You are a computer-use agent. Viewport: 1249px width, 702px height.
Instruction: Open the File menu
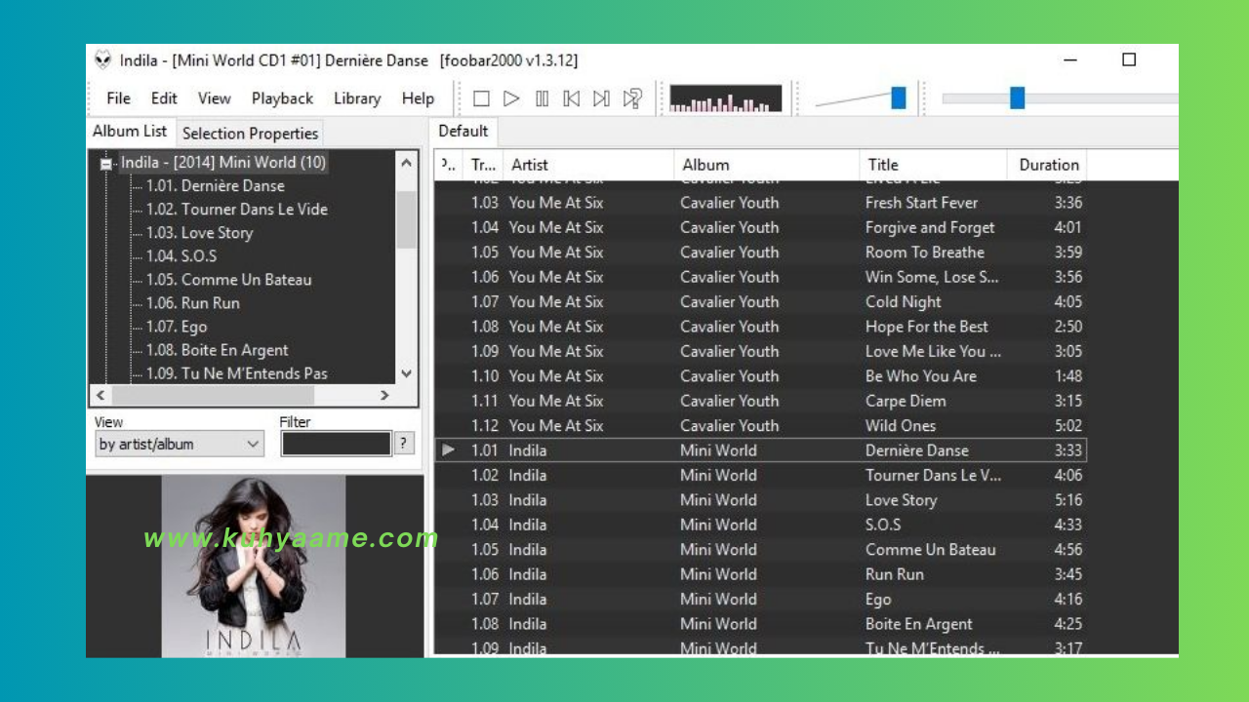click(x=118, y=98)
